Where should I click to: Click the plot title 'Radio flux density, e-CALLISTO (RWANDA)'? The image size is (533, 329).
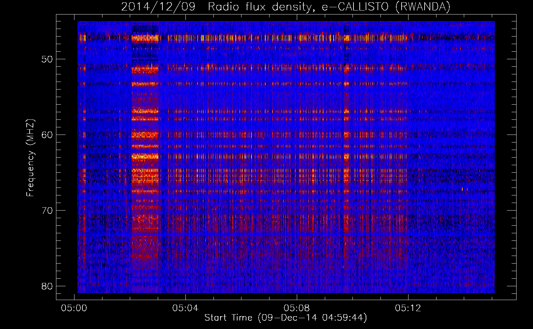[329, 7]
